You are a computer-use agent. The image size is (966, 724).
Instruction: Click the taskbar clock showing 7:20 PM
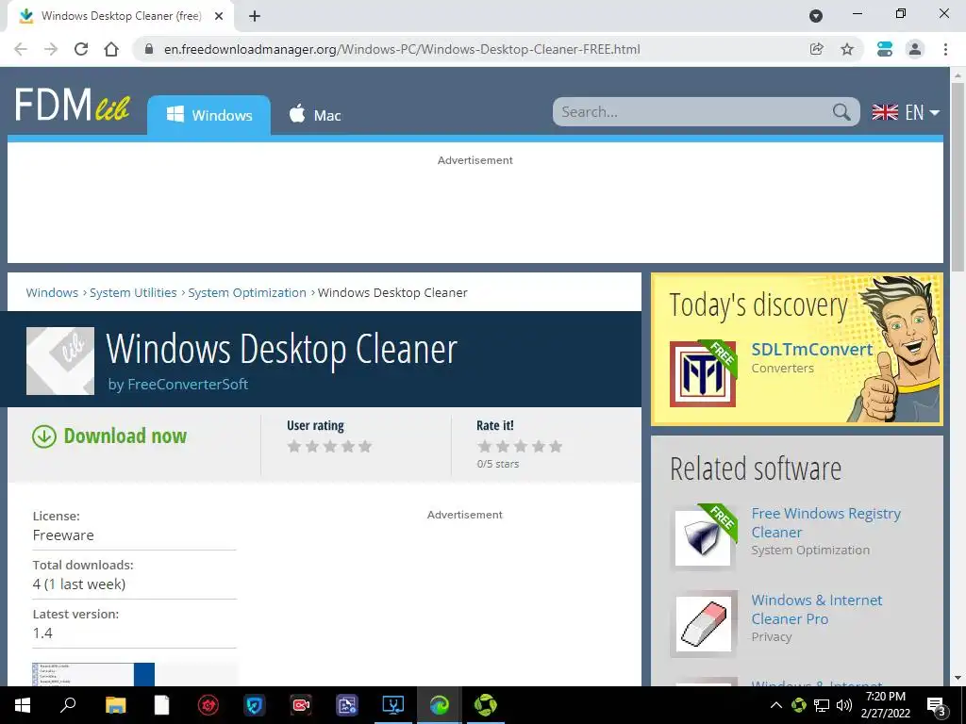click(x=885, y=705)
